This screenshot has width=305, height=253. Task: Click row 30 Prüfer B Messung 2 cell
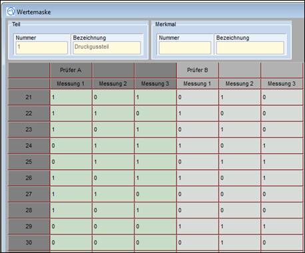[240, 242]
